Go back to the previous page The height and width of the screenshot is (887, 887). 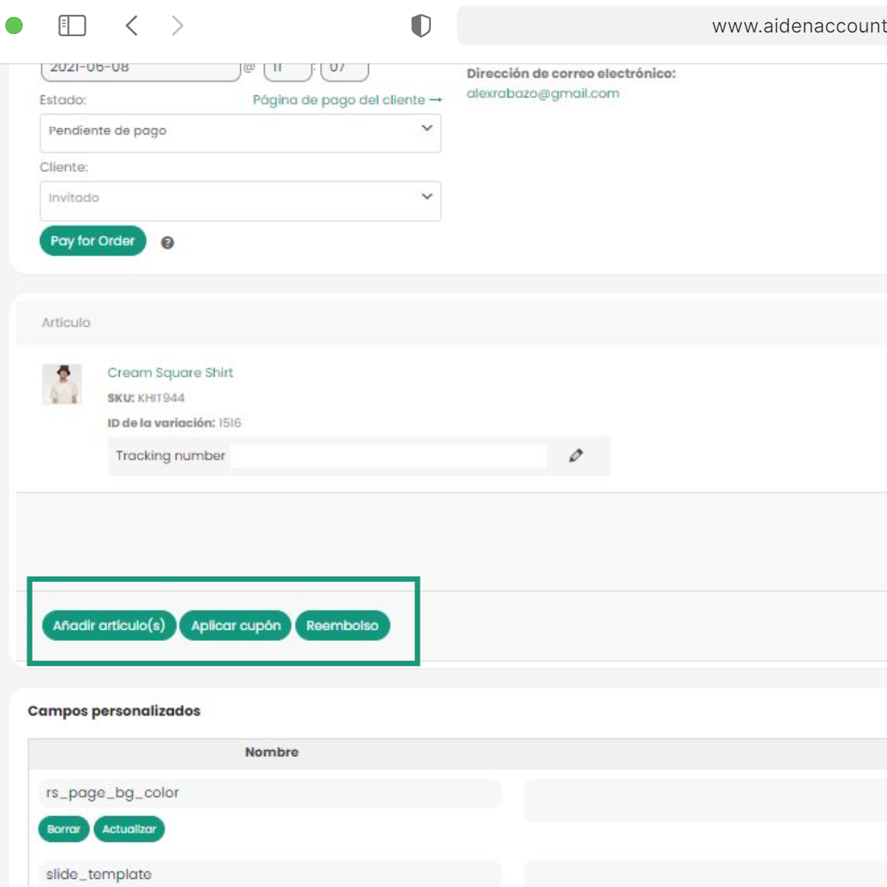pyautogui.click(x=132, y=26)
